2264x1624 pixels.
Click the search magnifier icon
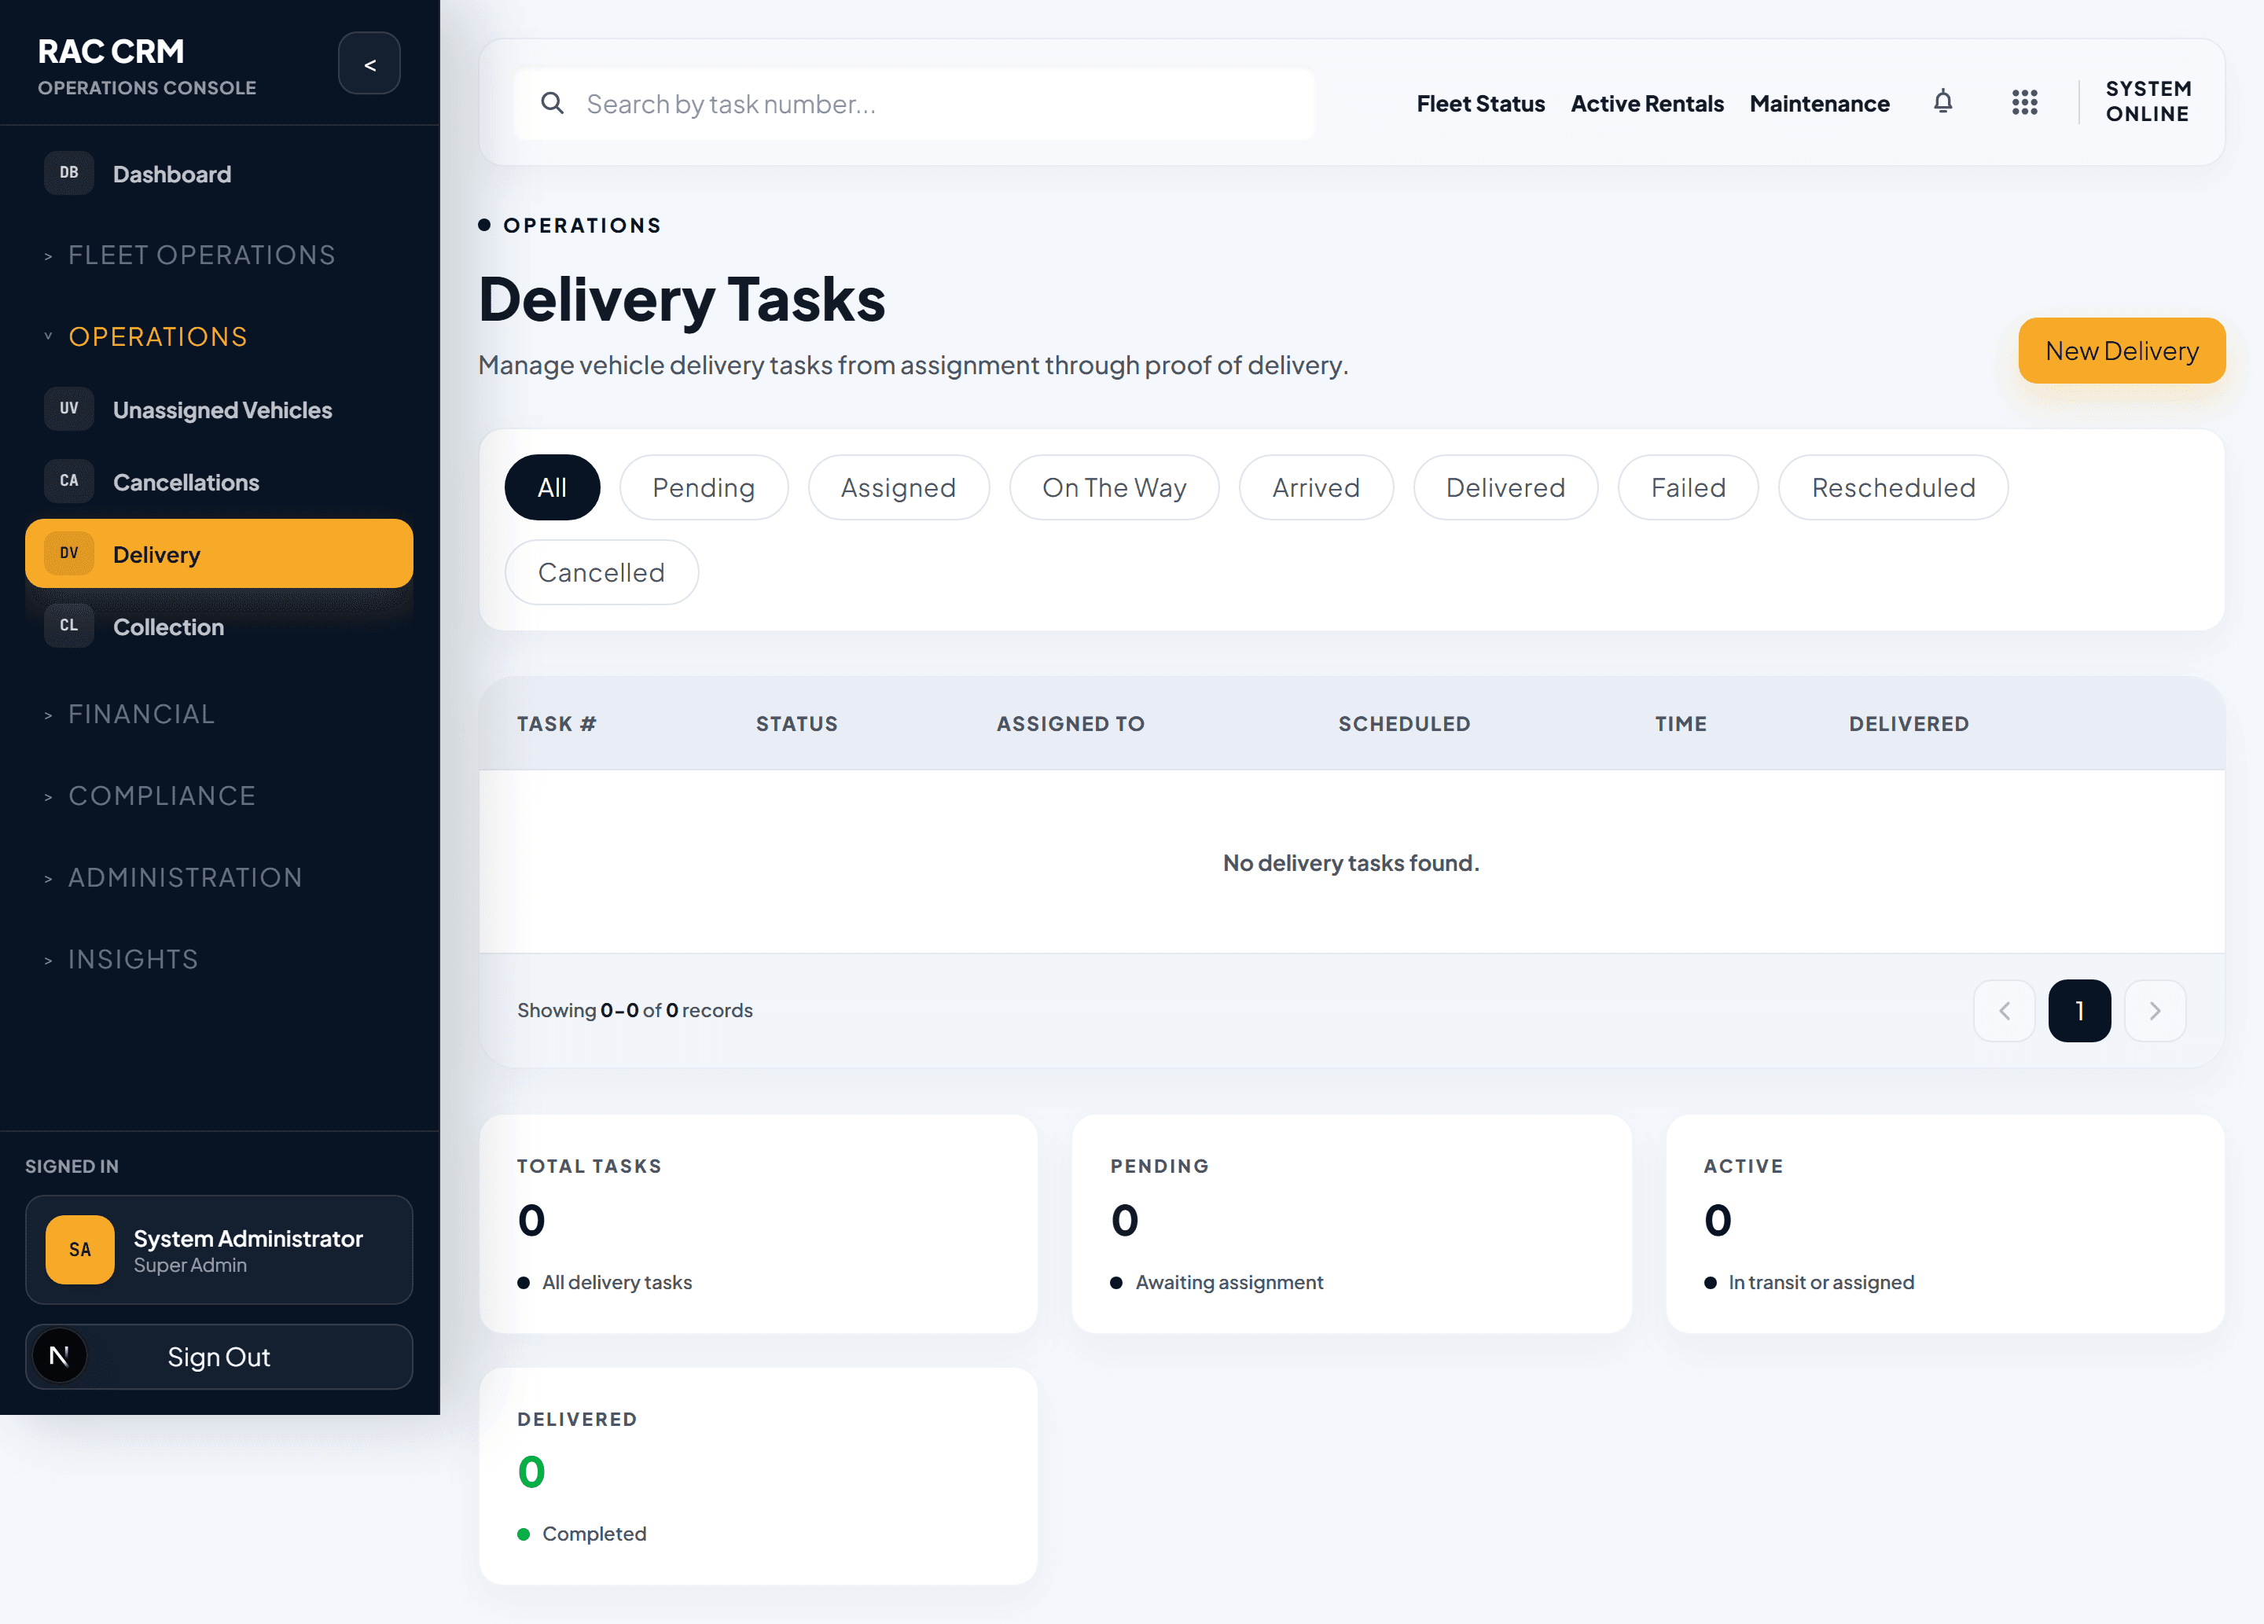(552, 103)
